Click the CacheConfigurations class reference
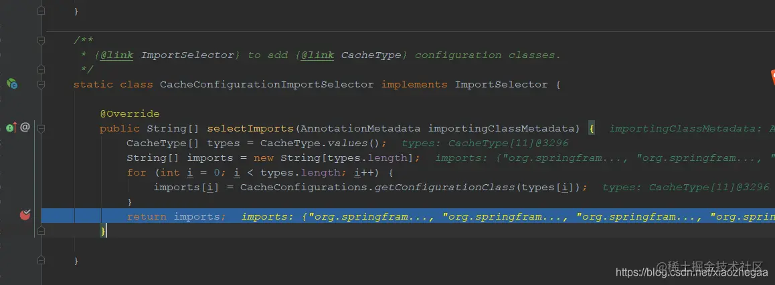The width and height of the screenshot is (775, 285). [304, 188]
